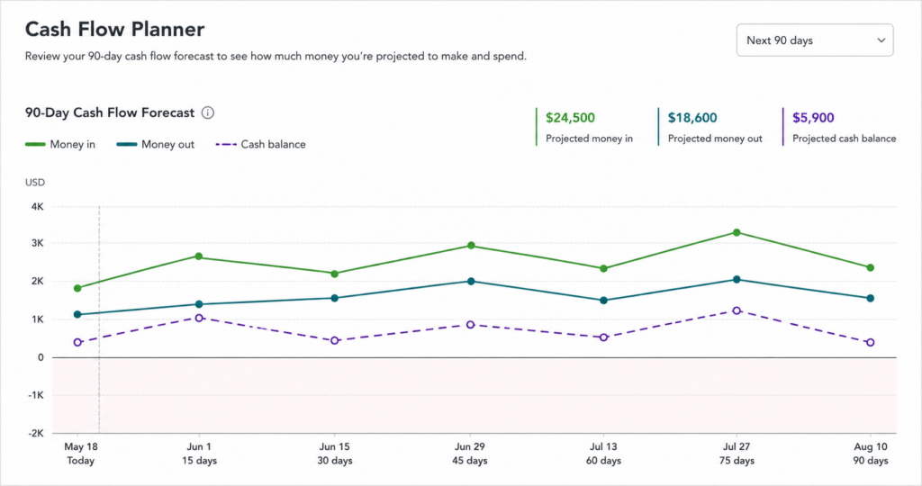The image size is (922, 486).
Task: Click the Money in point at Jul 27
Action: tap(737, 233)
